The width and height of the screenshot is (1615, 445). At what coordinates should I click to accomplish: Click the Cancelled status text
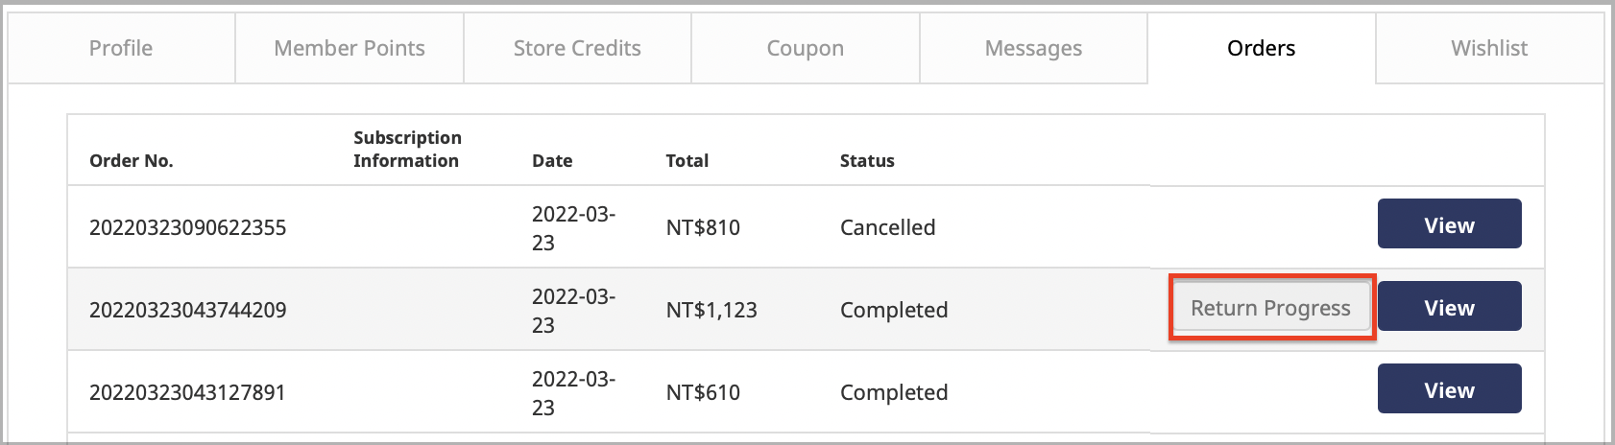coord(887,227)
